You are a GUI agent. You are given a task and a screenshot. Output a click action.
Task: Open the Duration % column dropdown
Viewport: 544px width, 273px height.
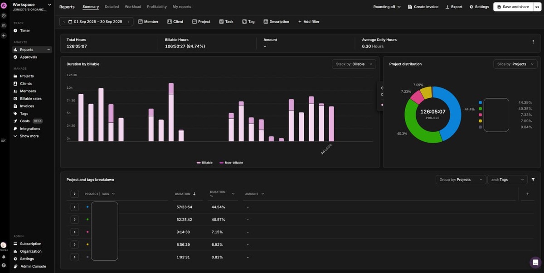[233, 194]
